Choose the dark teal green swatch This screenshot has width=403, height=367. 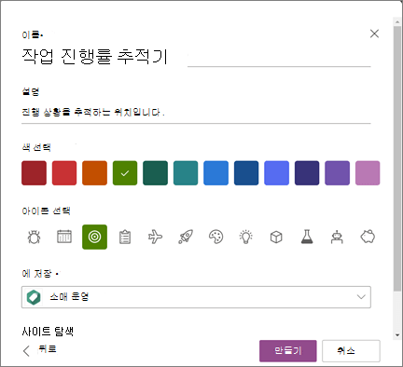point(155,173)
